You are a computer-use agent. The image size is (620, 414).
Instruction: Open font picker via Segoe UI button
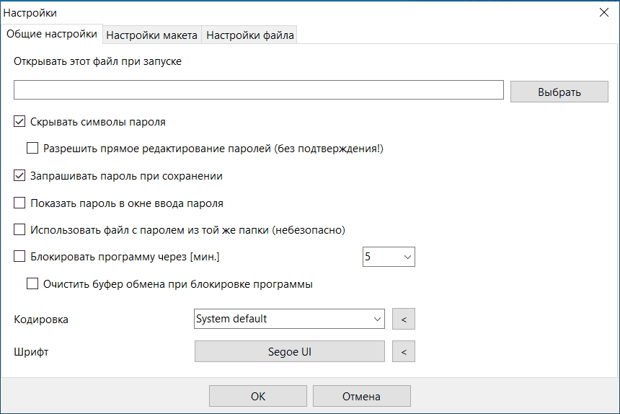pyautogui.click(x=289, y=352)
